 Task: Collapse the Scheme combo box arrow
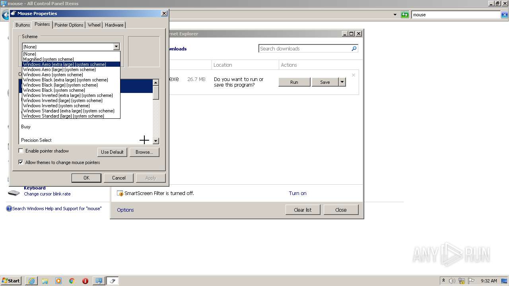(x=116, y=46)
